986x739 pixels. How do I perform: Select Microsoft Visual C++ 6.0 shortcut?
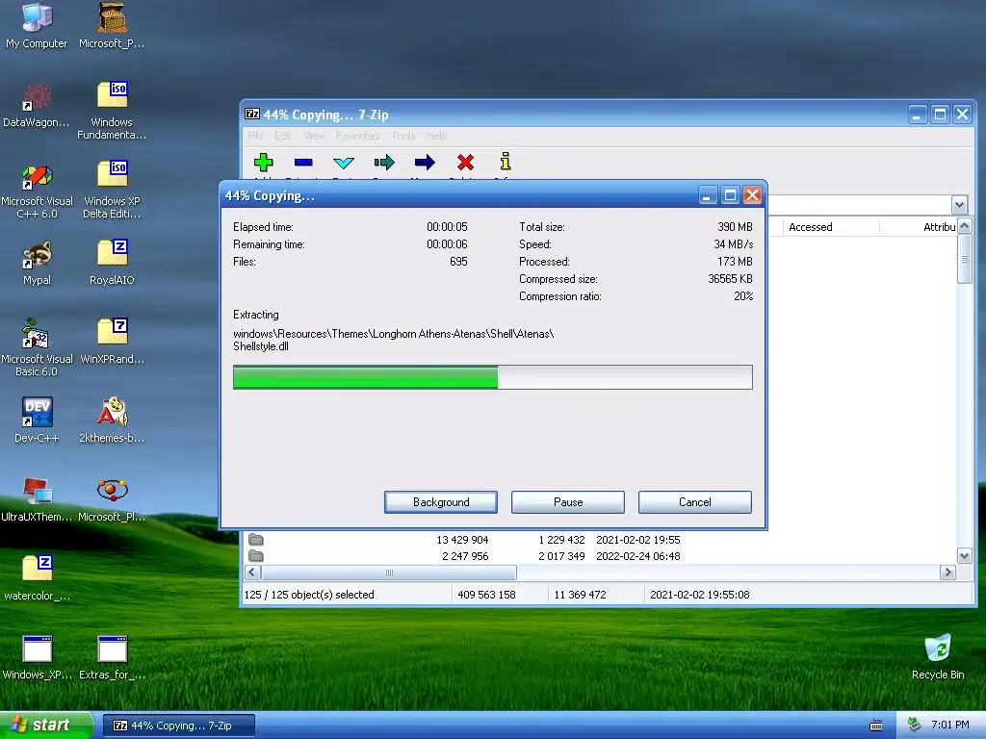tap(37, 190)
